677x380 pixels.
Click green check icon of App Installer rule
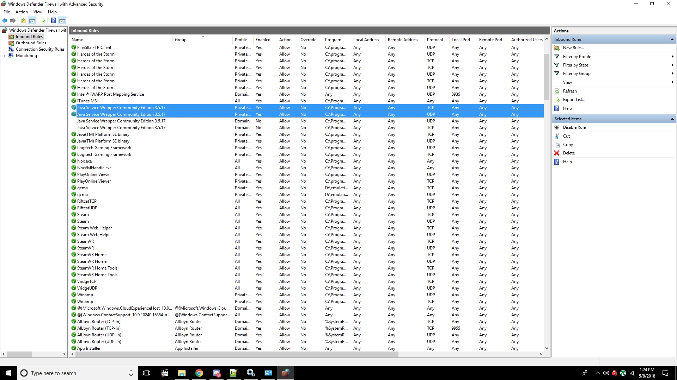pos(74,348)
